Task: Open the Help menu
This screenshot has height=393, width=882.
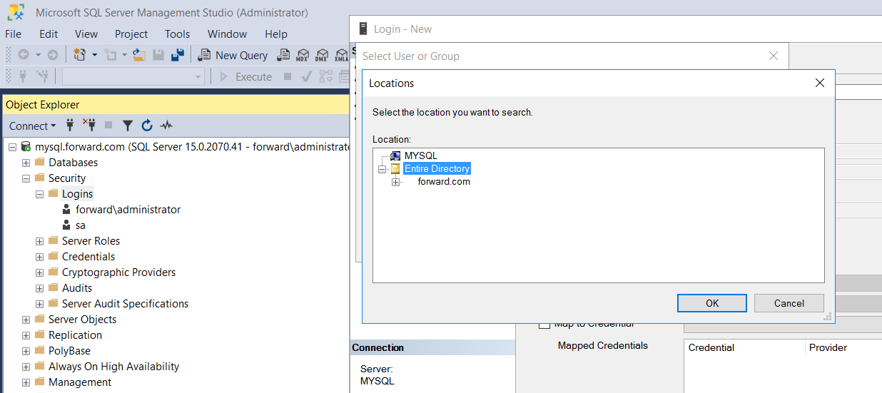Action: 275,34
